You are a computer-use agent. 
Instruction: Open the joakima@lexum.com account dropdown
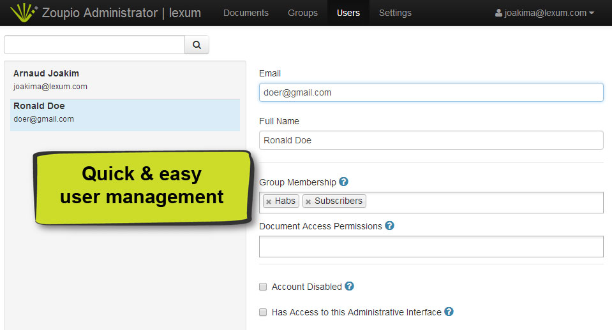tap(544, 13)
